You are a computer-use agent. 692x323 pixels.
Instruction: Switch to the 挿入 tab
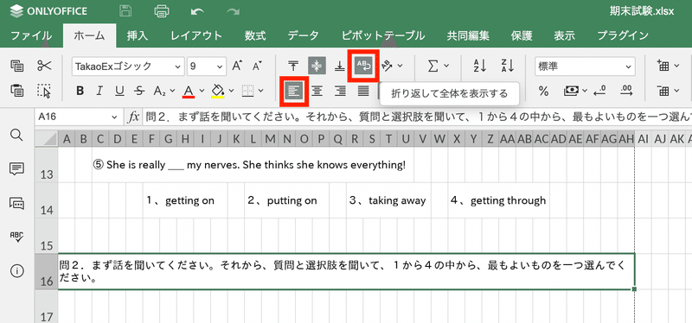138,35
